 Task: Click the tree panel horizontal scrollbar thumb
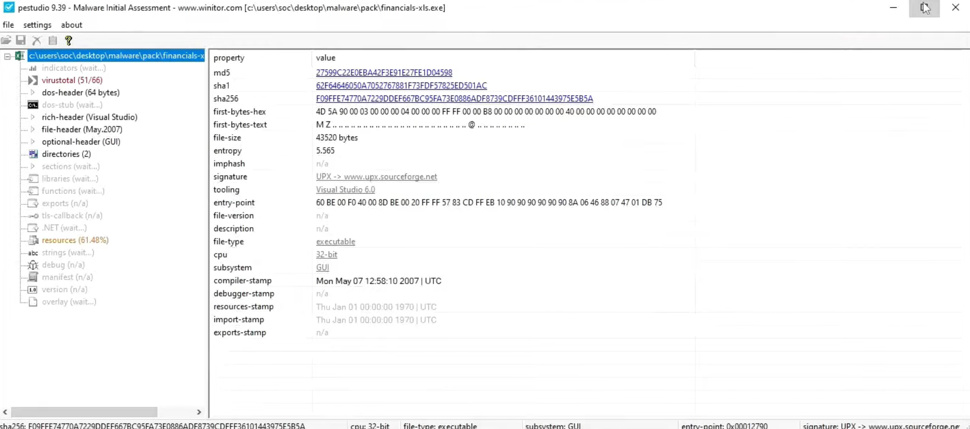click(x=84, y=412)
